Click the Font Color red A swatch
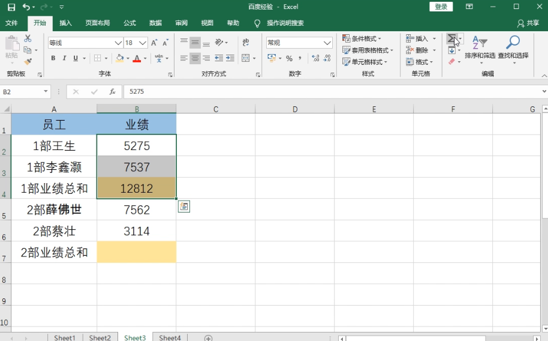 137,58
